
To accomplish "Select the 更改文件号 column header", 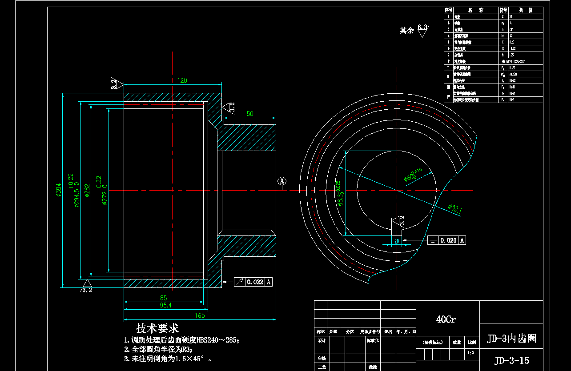I will tap(370, 331).
